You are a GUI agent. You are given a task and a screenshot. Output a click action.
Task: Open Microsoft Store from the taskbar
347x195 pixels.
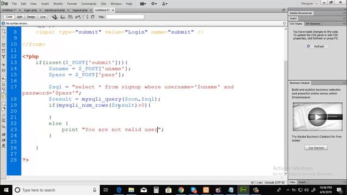[169, 190]
